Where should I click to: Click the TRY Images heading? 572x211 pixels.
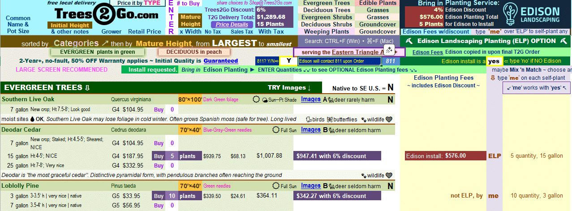pos(289,87)
